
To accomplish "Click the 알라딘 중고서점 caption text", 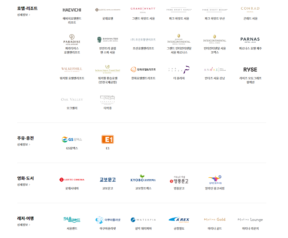I will click(x=215, y=189).
